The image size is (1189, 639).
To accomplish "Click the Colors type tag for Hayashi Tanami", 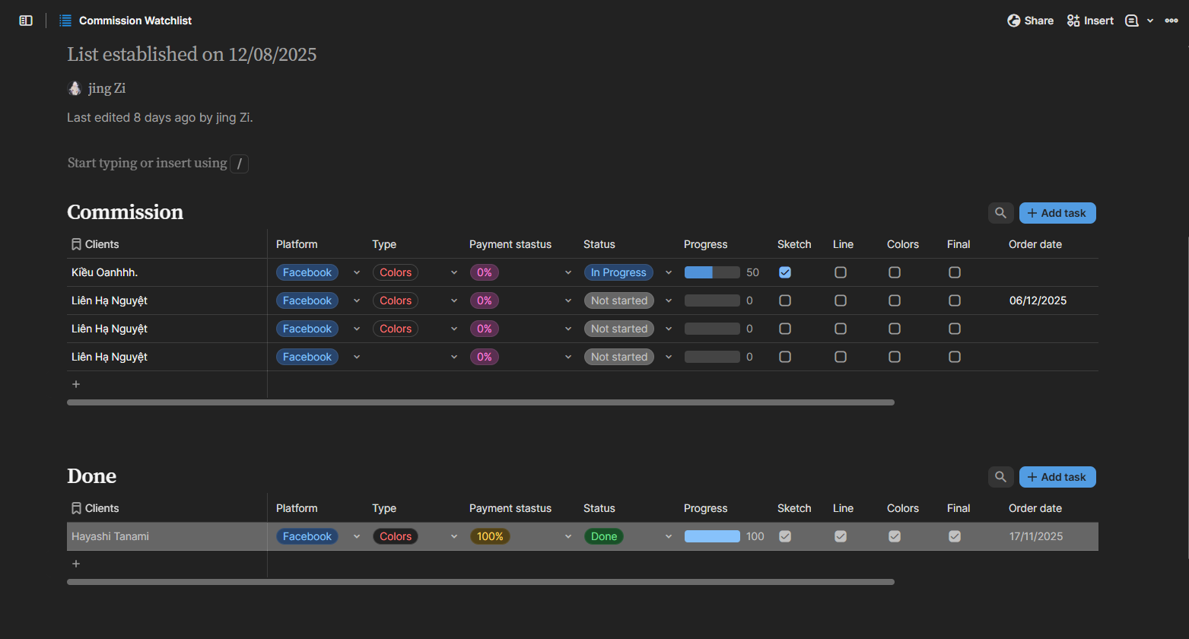I will pyautogui.click(x=396, y=536).
